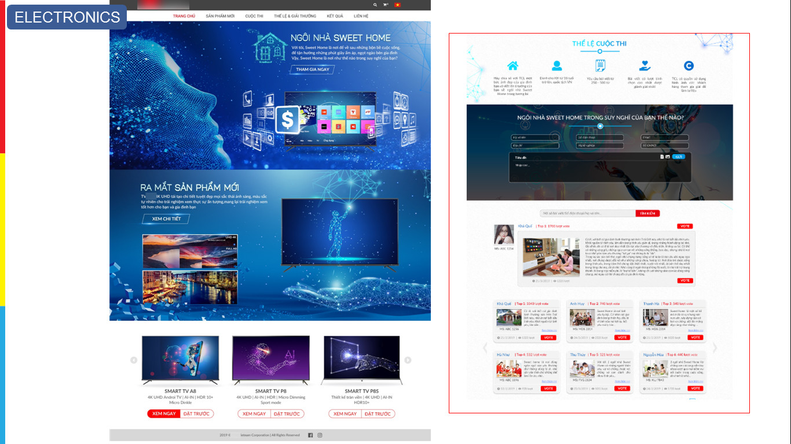Screen dimensions: 791x444
Task: Click ĐẶT TRƯỚC under Smart TV A8
Action: 197,414
